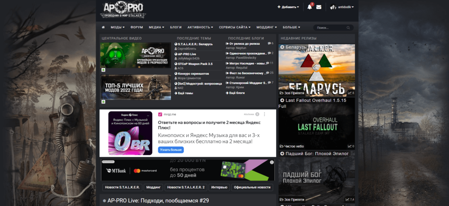
Task: Open the MTBank ad options icon
Action: point(272,162)
